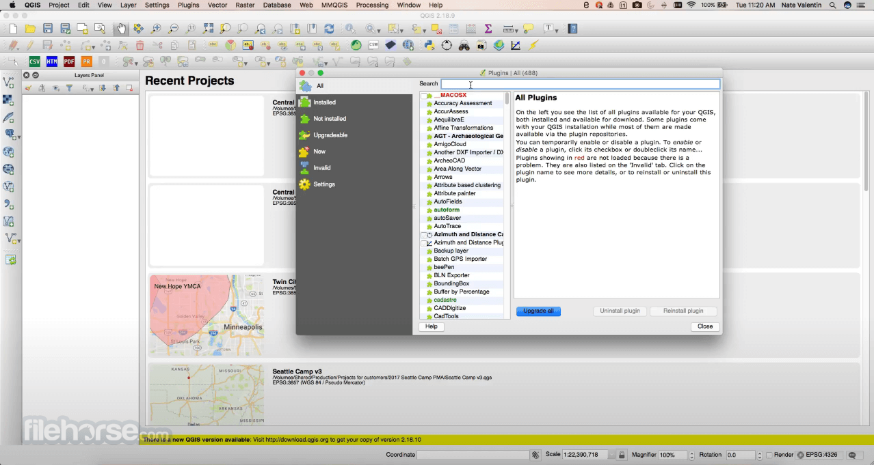The width and height of the screenshot is (874, 465).
Task: Select Accuracy Assessment in plugin list
Action: [462, 104]
